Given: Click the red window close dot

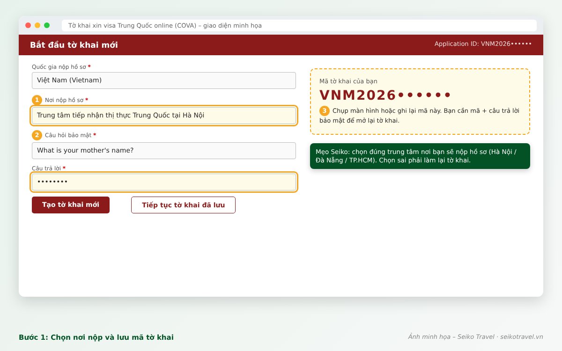Looking at the screenshot, I should (28, 25).
